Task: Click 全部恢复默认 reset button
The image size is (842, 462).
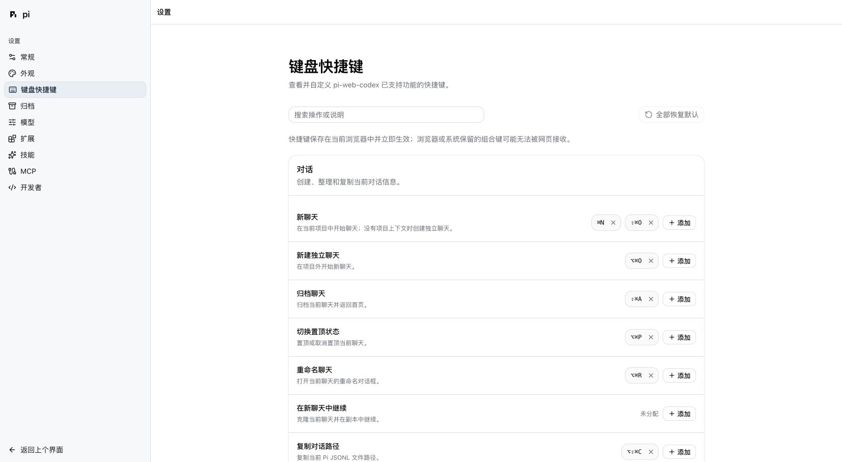Action: pyautogui.click(x=671, y=115)
